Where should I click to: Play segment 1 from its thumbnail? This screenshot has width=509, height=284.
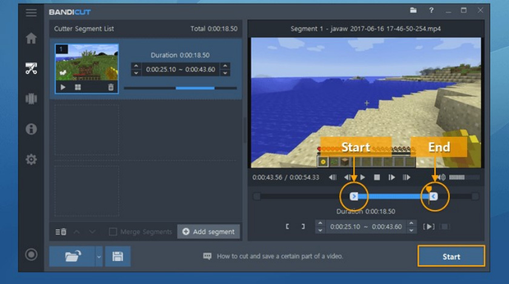click(x=63, y=87)
